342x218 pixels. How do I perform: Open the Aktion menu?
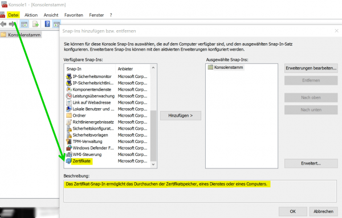click(31, 15)
